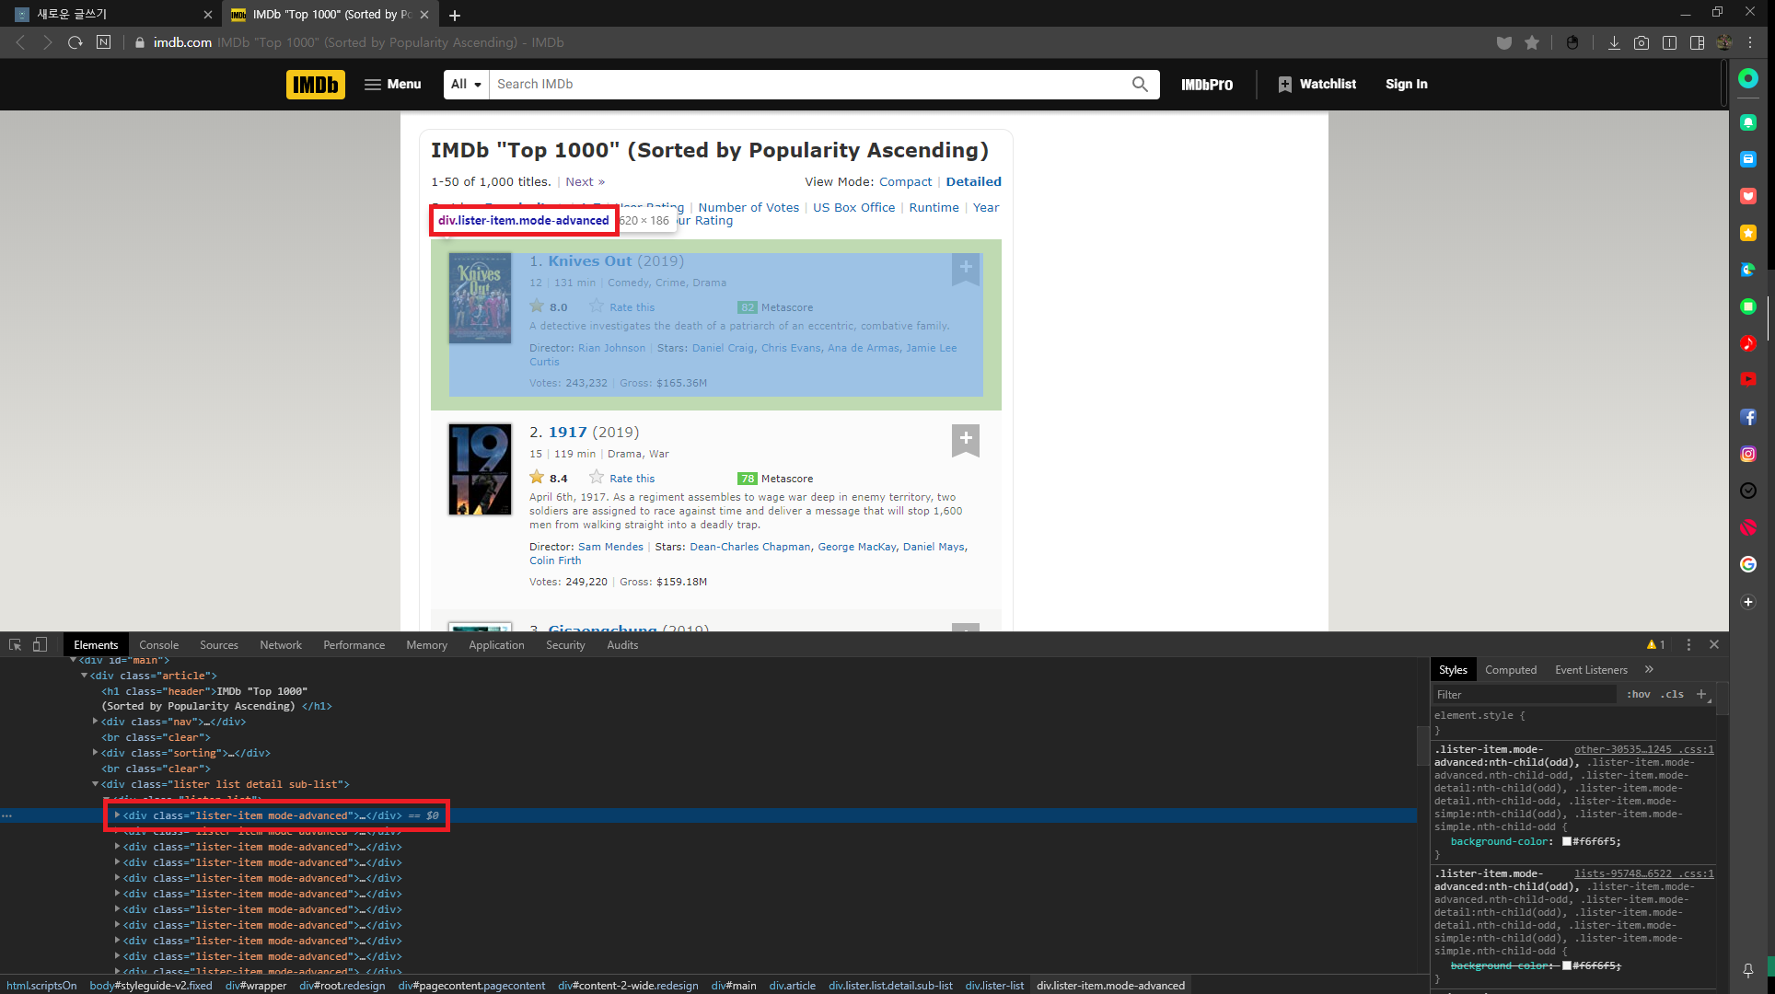
Task: Select the DevTools element inspector tool
Action: click(x=15, y=645)
